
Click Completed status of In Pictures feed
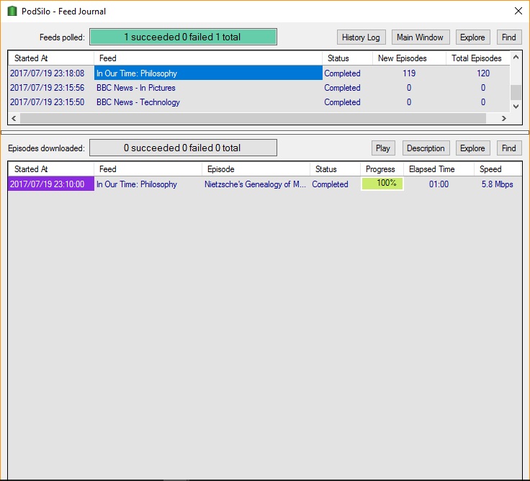pos(342,88)
